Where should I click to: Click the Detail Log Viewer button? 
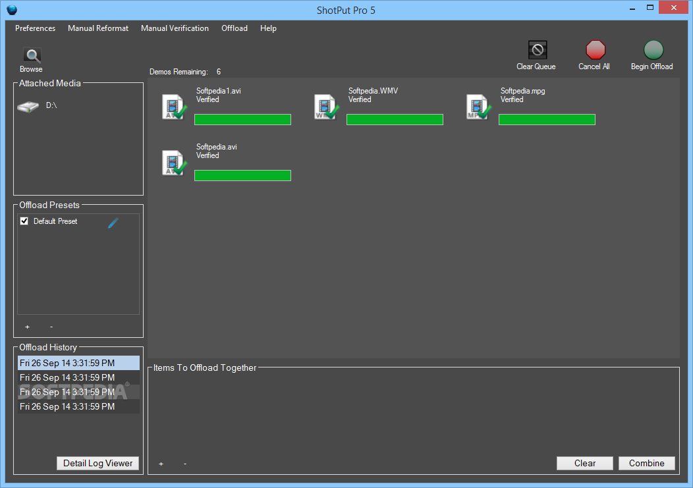point(97,463)
